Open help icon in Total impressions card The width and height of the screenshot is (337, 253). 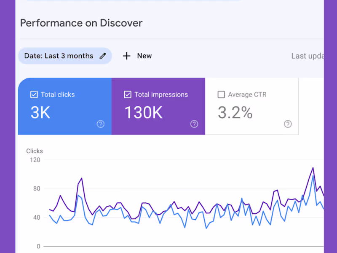(x=194, y=124)
